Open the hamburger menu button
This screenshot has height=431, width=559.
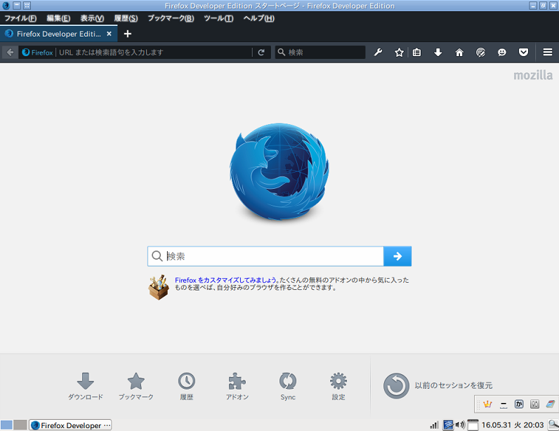[x=548, y=53]
